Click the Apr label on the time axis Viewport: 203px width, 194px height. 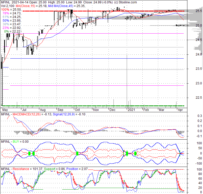(180, 110)
